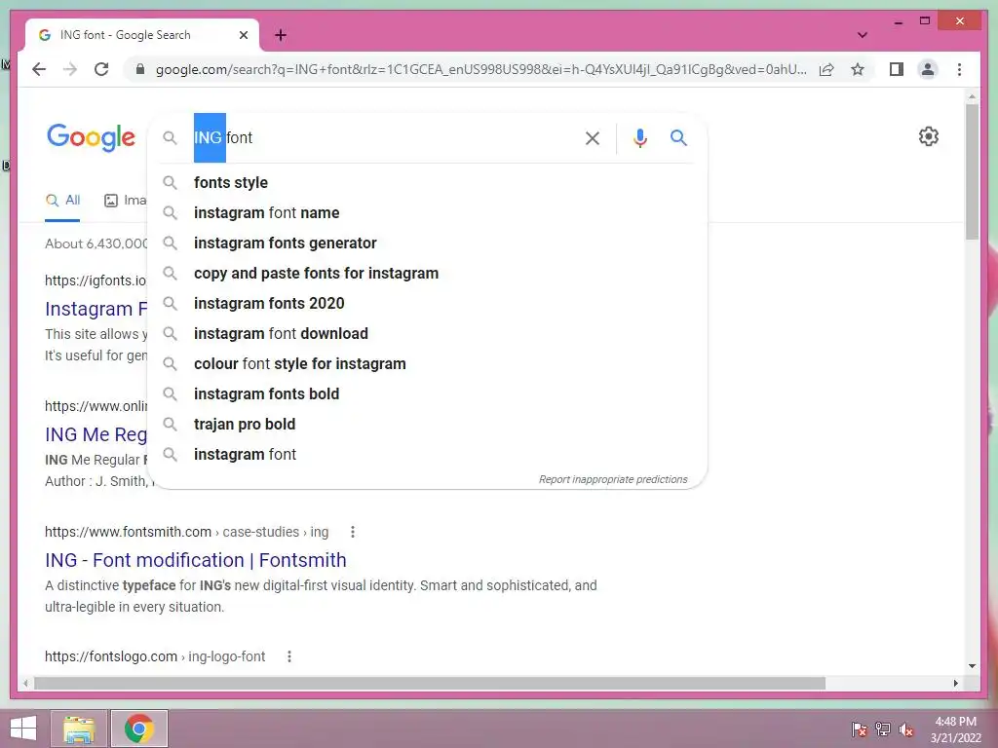Choose the last suggestion 'instagram font'
Viewport: 998px width, 748px height.
pos(427,454)
